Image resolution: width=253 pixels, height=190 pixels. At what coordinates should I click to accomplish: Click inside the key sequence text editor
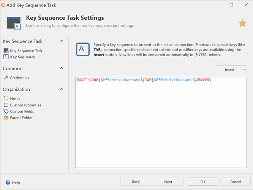point(161,125)
